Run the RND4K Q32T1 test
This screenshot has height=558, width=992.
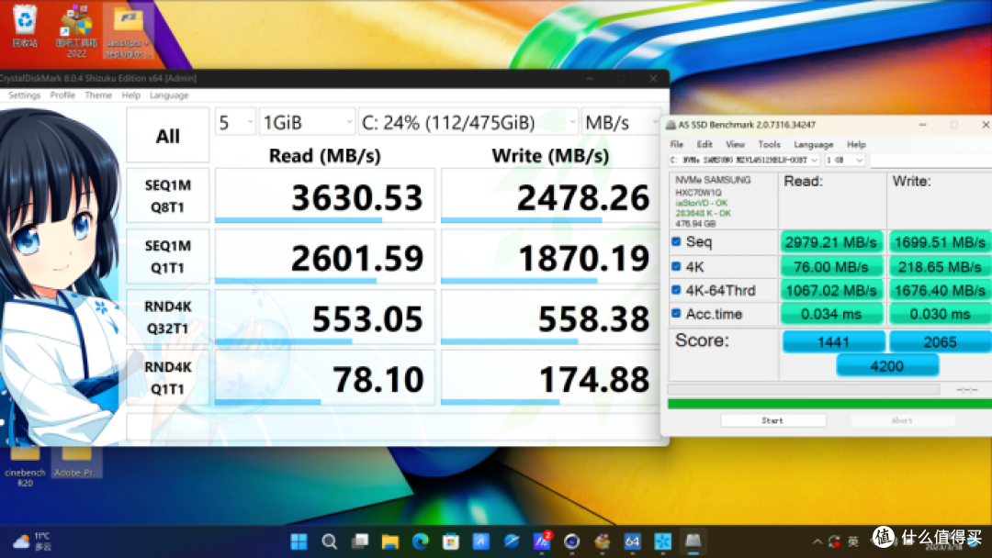click(168, 318)
